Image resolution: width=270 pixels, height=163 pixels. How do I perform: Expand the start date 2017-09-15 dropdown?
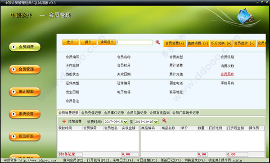[x=126, y=122]
